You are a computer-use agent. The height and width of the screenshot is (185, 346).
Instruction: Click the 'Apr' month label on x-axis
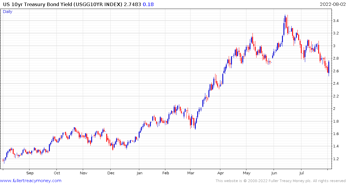pos(220,173)
